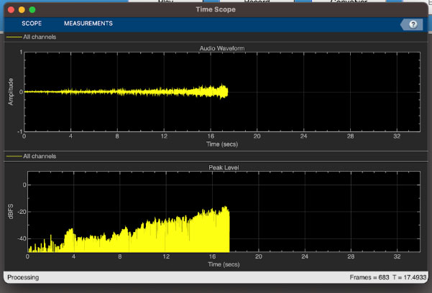Image resolution: width=432 pixels, height=293 pixels.
Task: Maximize window with green button
Action: click(32, 10)
